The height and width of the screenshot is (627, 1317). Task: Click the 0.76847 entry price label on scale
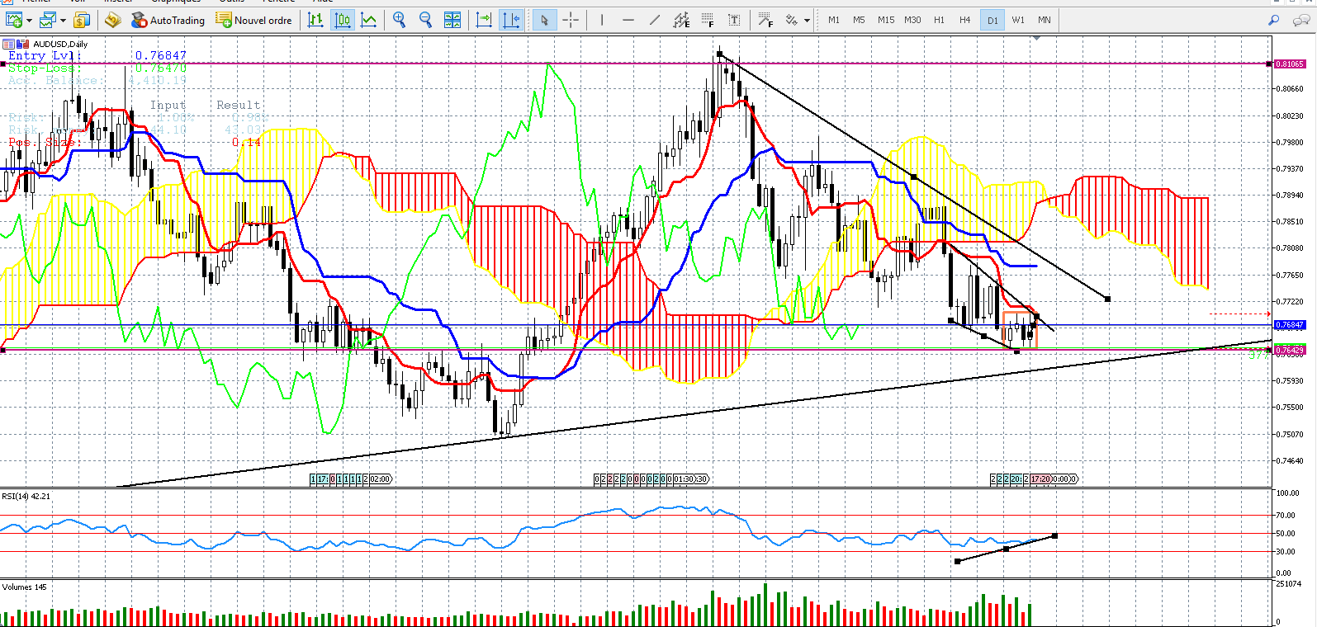1290,325
